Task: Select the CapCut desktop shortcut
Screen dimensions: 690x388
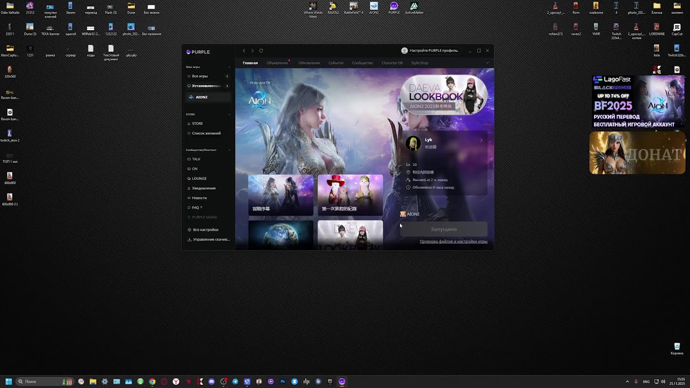Action: [x=677, y=29]
